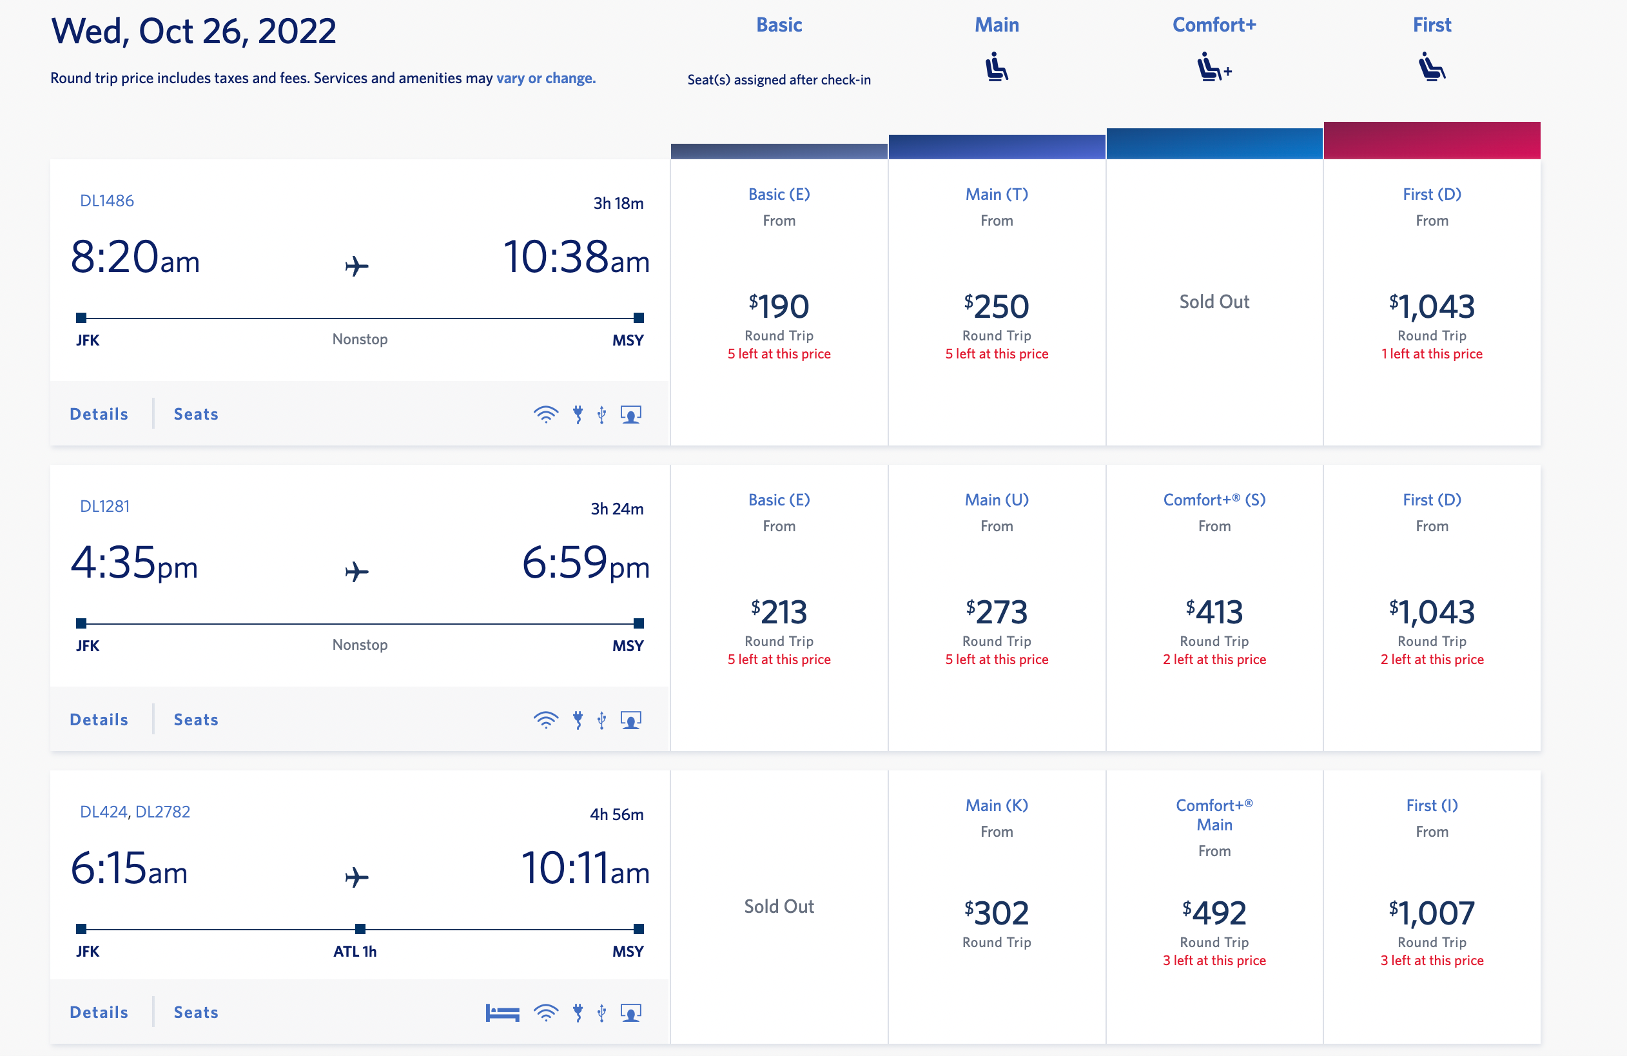Click the USB icon on flight DL1281

click(x=601, y=719)
